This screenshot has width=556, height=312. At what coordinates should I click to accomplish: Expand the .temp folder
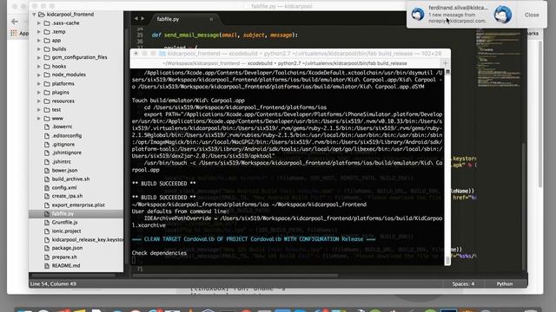pyautogui.click(x=39, y=32)
